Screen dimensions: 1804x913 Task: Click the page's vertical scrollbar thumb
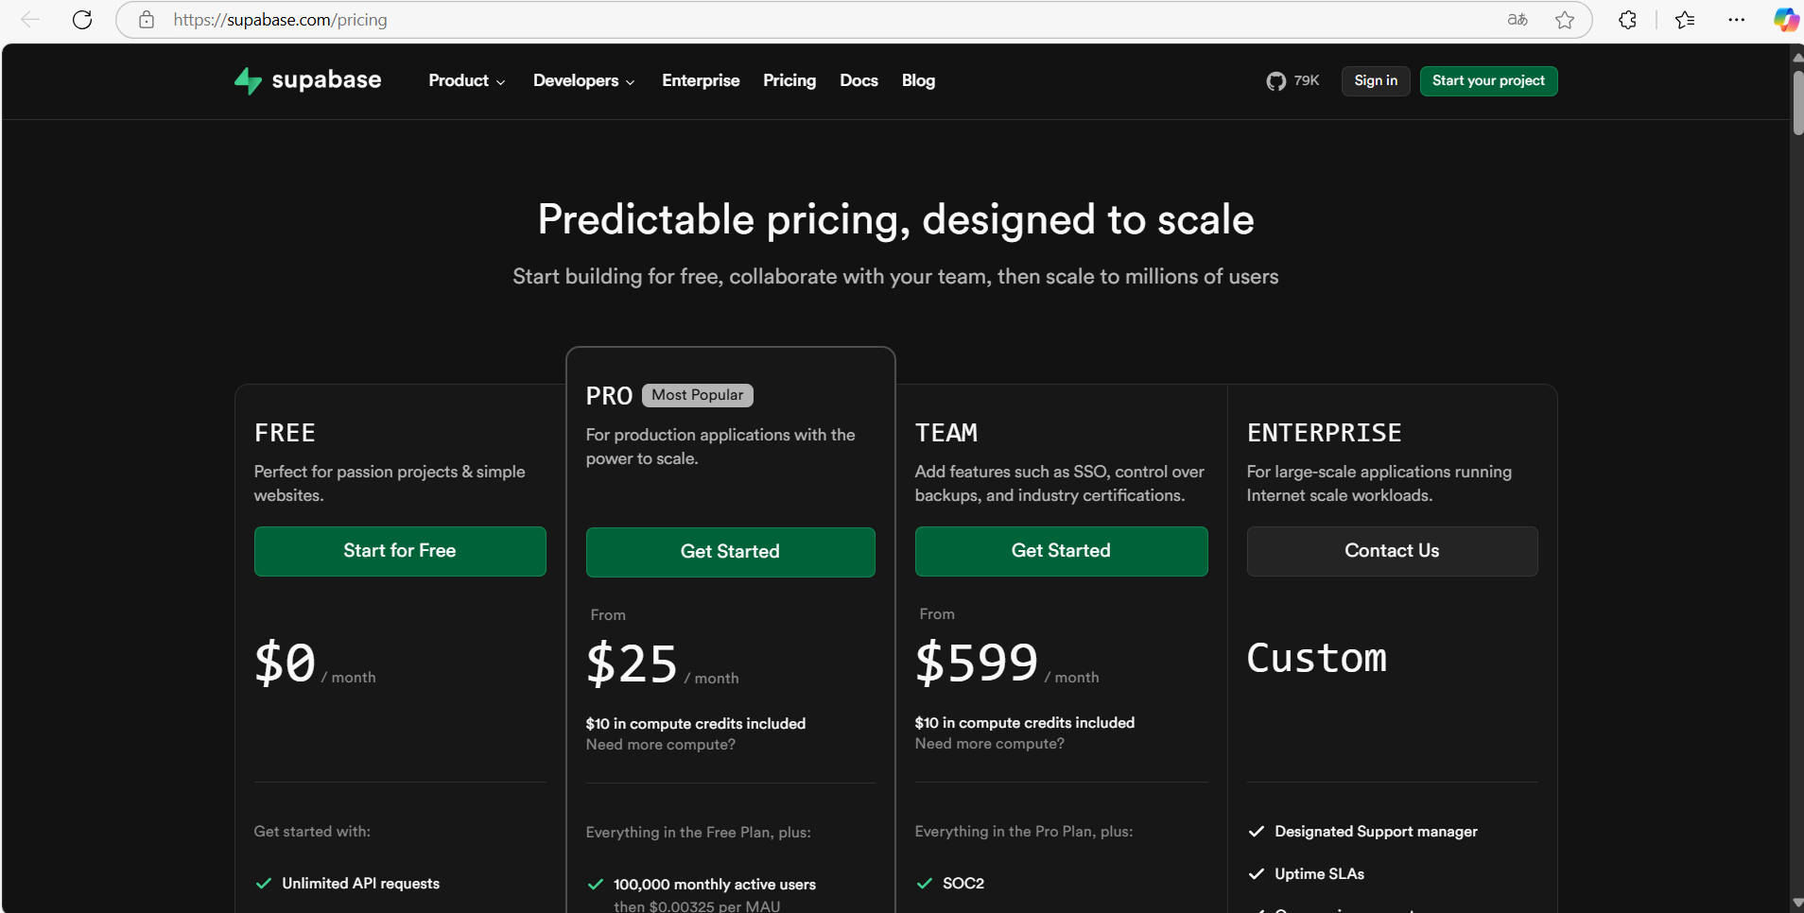1797,102
